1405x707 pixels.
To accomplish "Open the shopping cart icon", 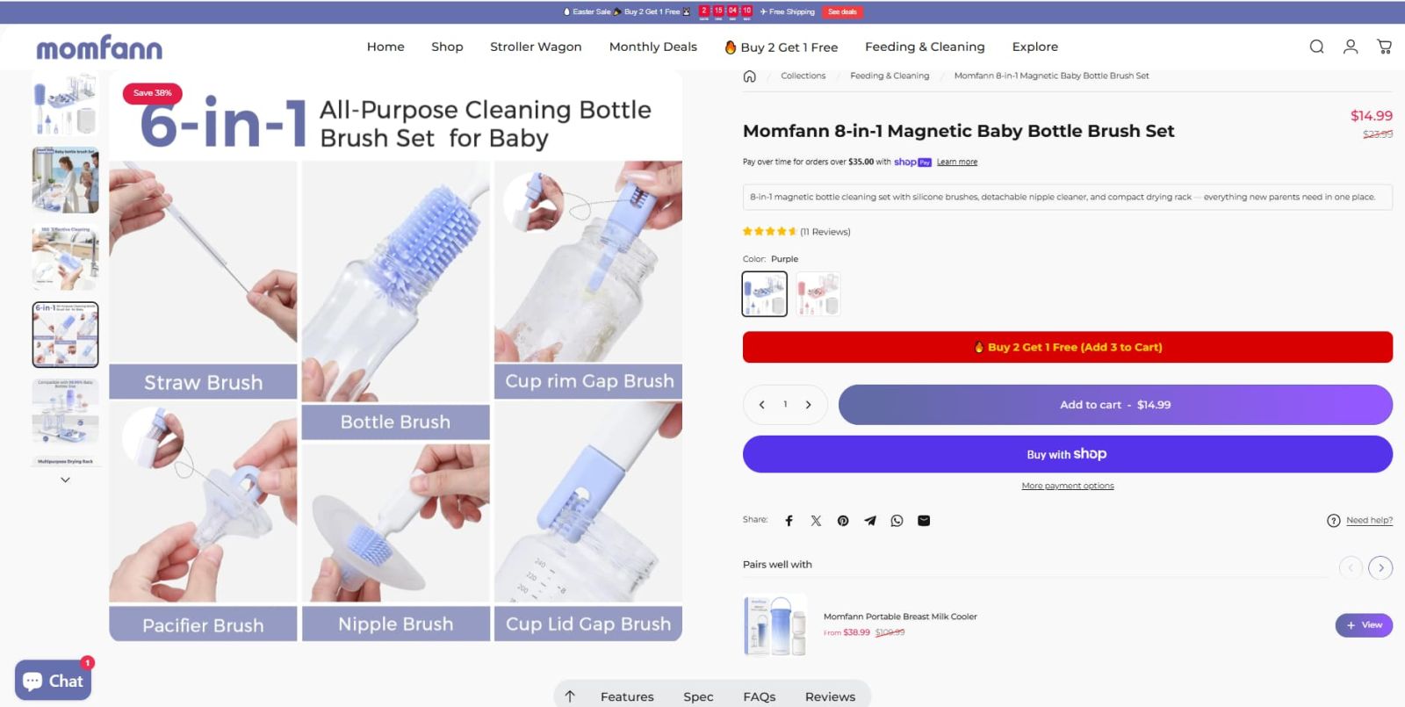I will click(x=1384, y=47).
